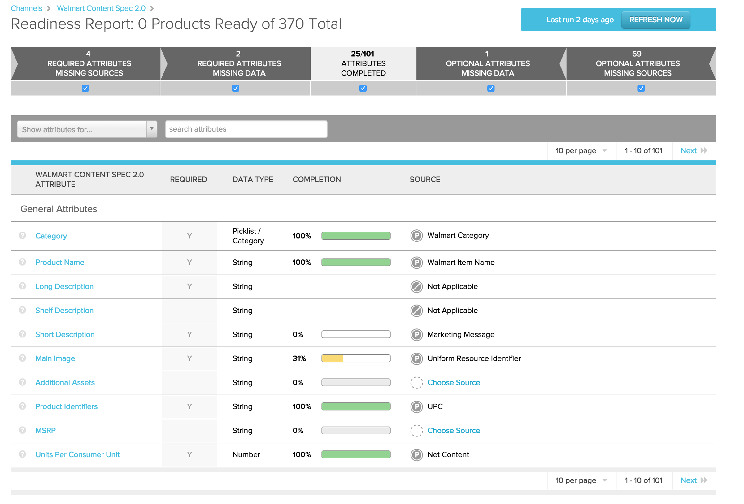Click the Not Applicable icon for Shelf Description
This screenshot has width=744, height=504.
416,310
